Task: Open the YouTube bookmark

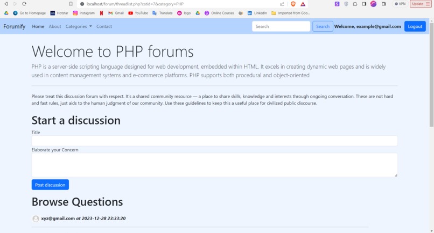Action: point(138,13)
